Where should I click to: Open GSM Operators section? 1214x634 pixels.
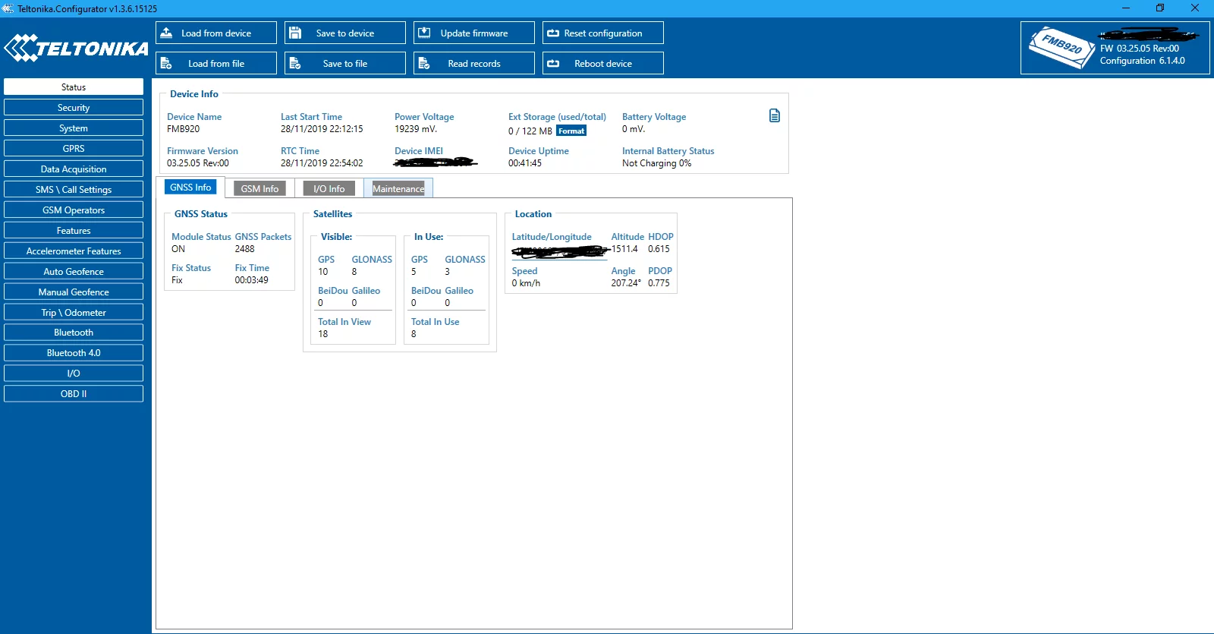point(74,210)
